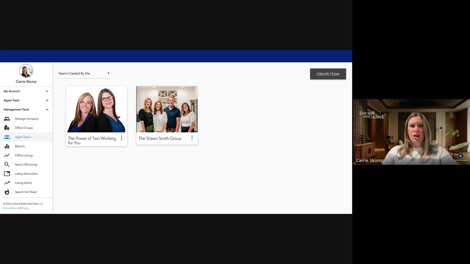Click The Shawn Smith Group title text

160,139
